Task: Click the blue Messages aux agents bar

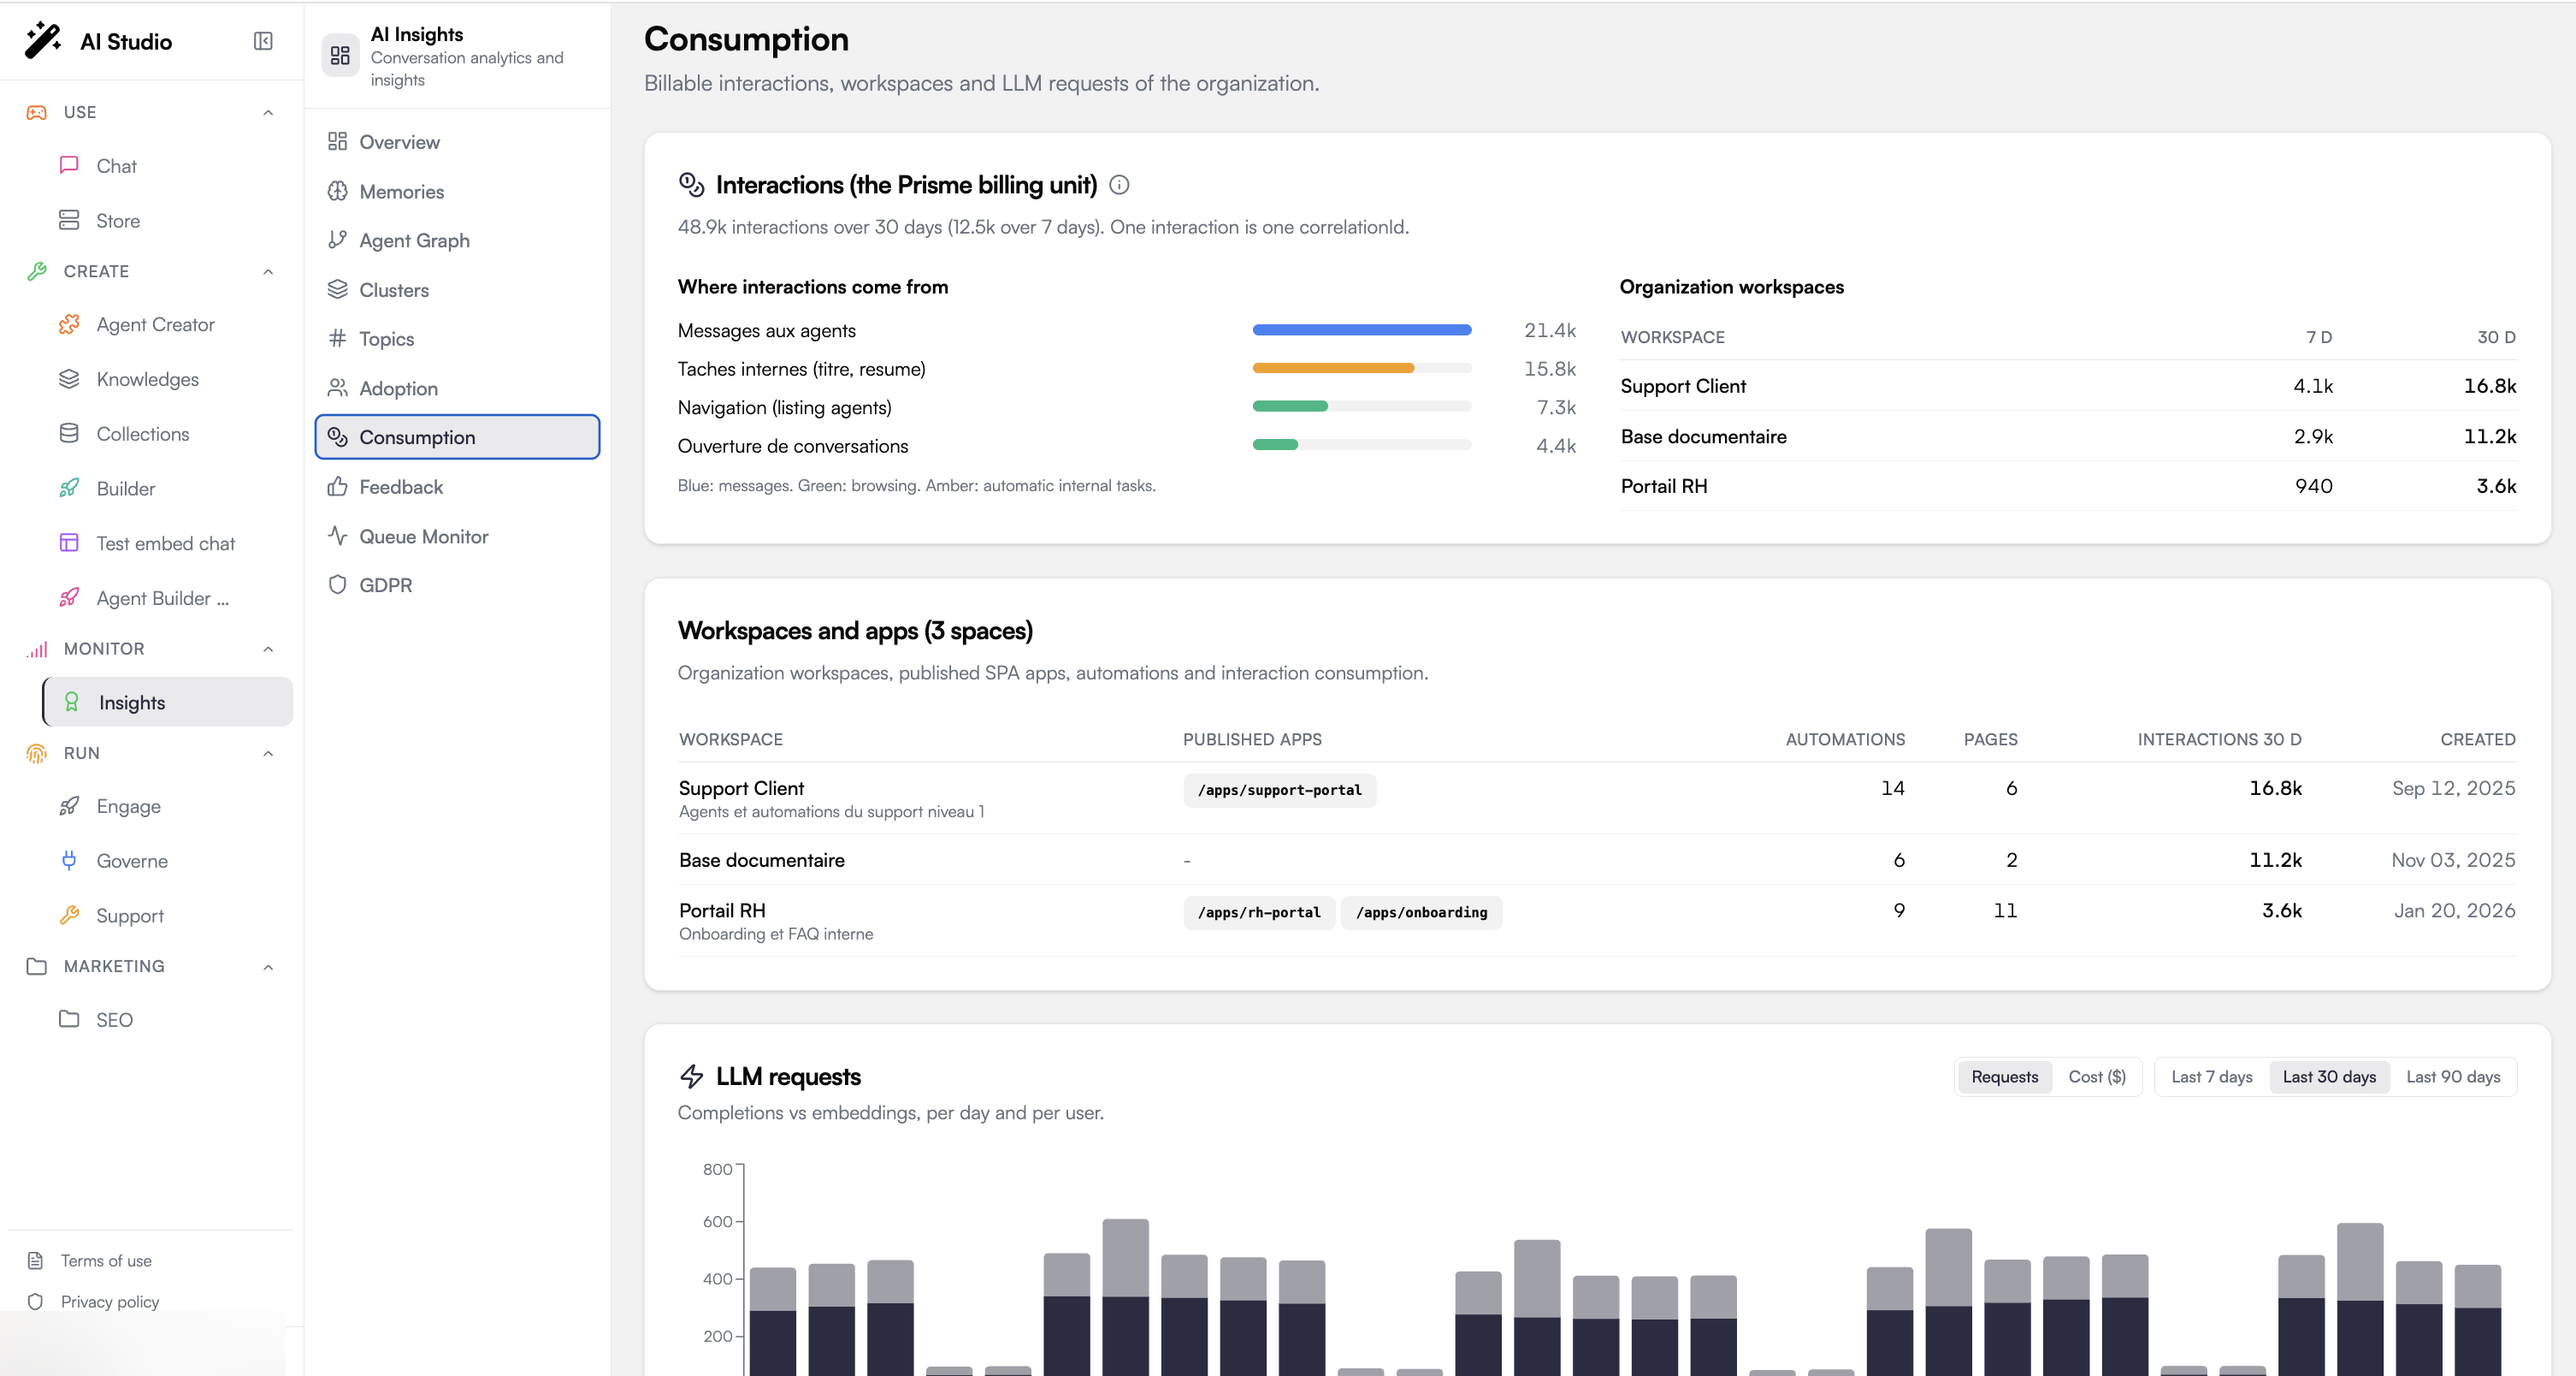Action: point(1361,329)
